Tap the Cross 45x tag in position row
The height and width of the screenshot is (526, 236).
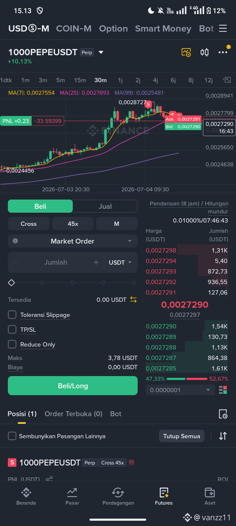(x=112, y=463)
